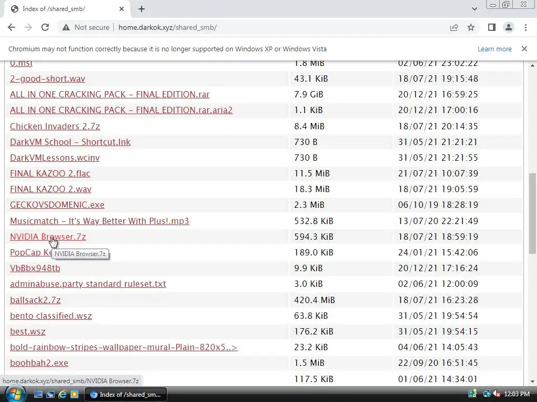Open best.wsz link
Screen dimensions: 537x402
click(28, 331)
